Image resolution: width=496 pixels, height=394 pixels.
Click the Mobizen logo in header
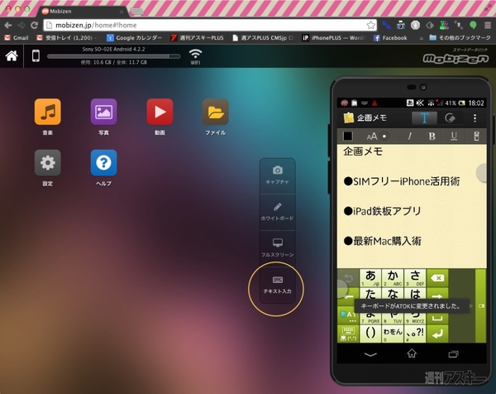(455, 58)
